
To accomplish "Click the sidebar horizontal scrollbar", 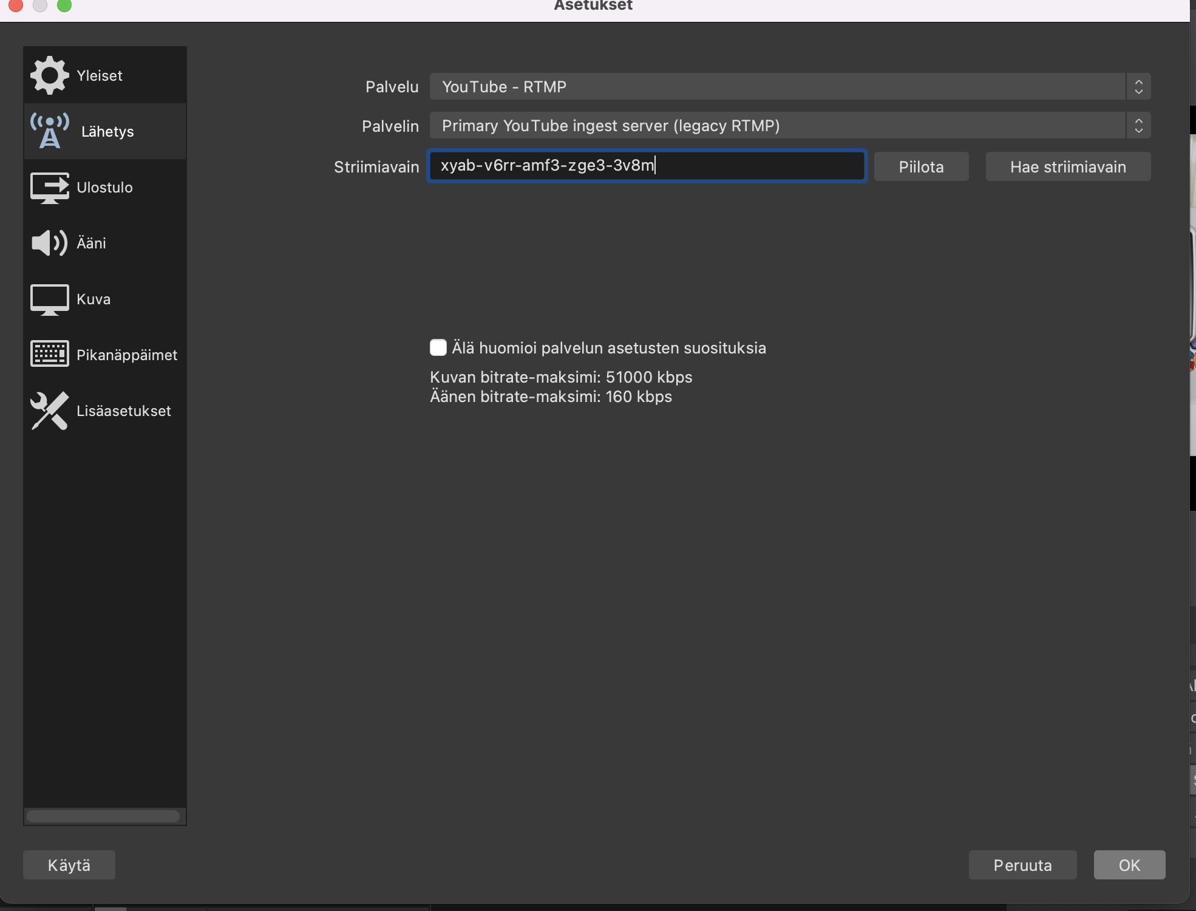I will (x=103, y=816).
